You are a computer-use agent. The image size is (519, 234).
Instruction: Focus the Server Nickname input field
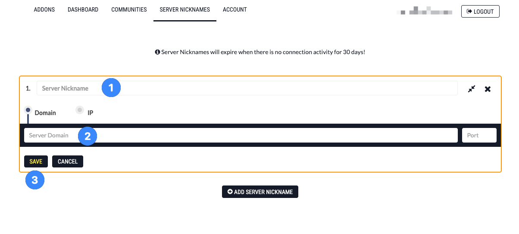pyautogui.click(x=247, y=88)
